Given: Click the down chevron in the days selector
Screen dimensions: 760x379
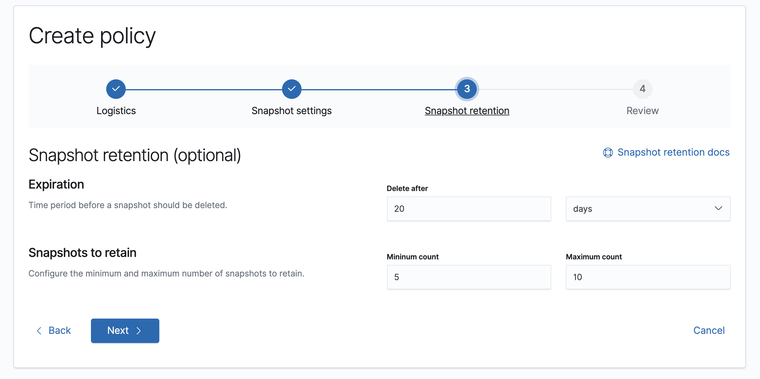Looking at the screenshot, I should pyautogui.click(x=718, y=208).
